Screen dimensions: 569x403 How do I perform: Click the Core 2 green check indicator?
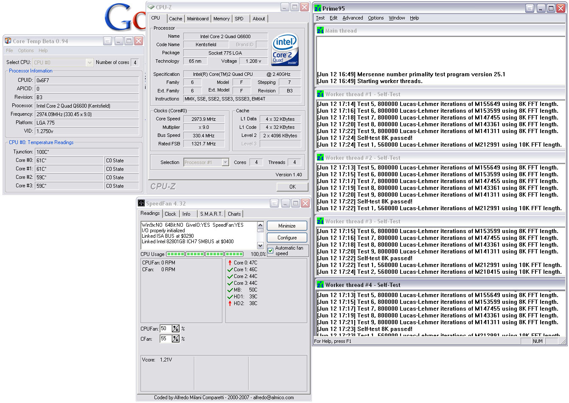[230, 276]
